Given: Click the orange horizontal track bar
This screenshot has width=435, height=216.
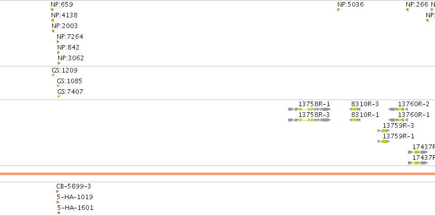Looking at the screenshot, I should 218,174.
